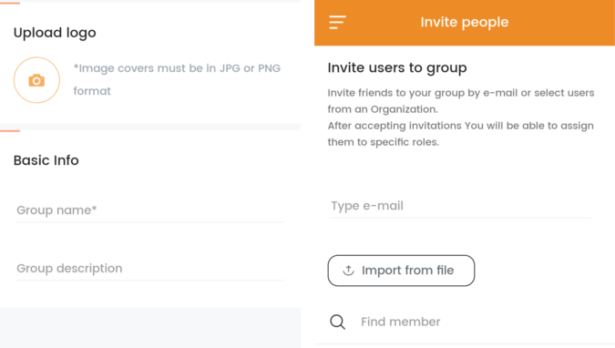The image size is (615, 348).
Task: Click the Upload logo heading
Action: (x=55, y=33)
